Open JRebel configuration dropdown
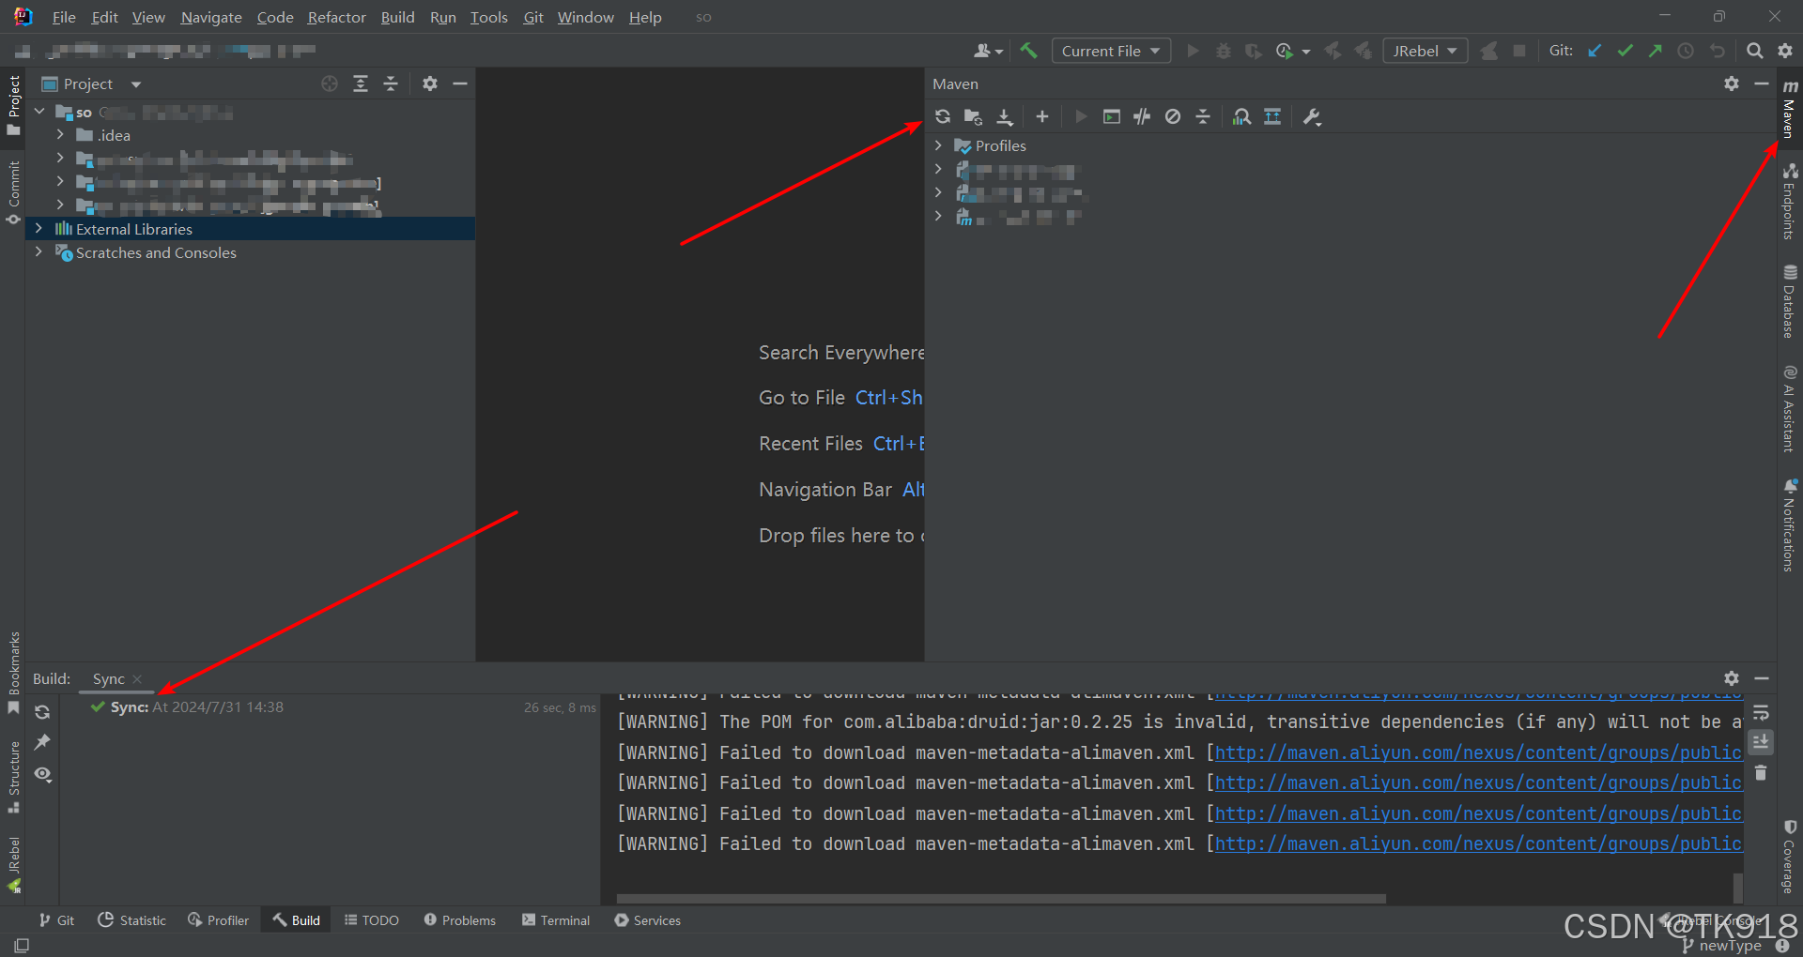This screenshot has width=1803, height=957. tap(1425, 51)
